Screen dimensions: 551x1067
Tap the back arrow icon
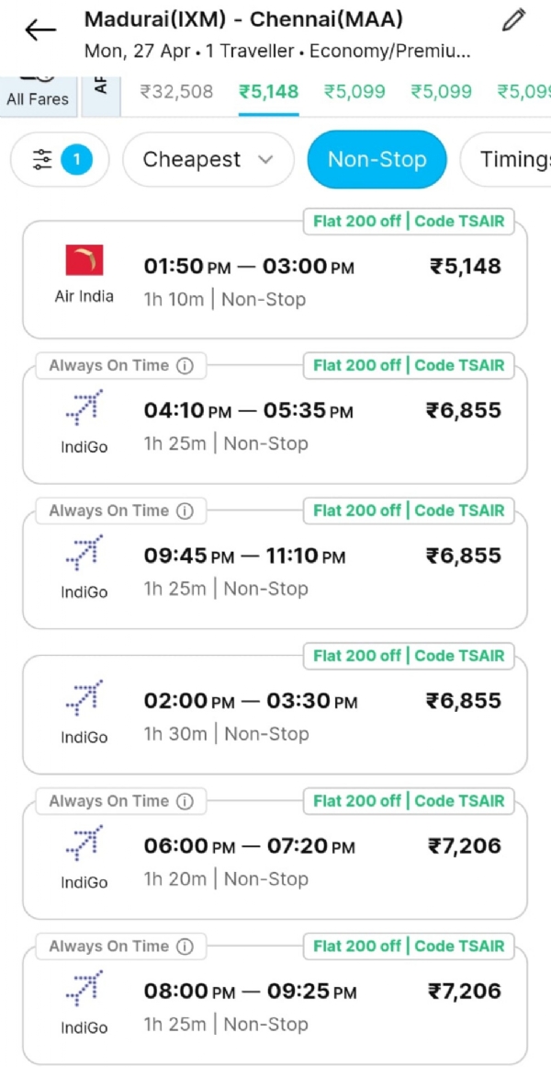coord(39,30)
